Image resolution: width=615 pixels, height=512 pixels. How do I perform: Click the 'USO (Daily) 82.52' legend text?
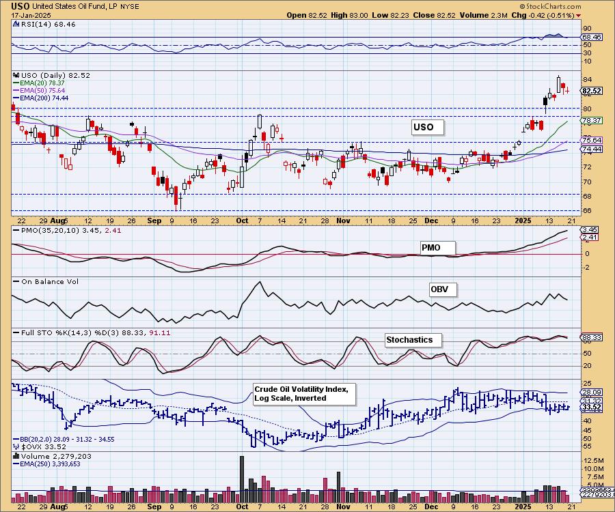55,76
